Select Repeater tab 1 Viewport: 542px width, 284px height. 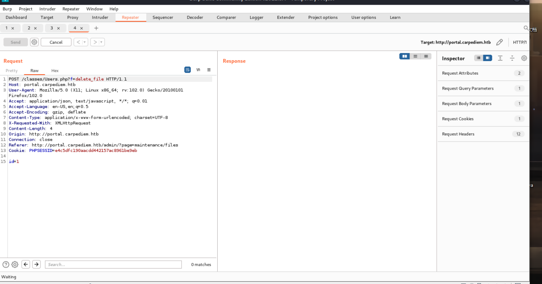[6, 28]
